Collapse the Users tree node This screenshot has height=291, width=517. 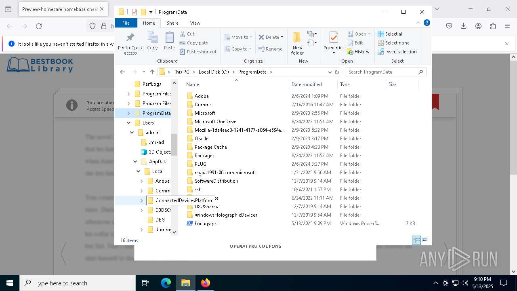(x=128, y=123)
